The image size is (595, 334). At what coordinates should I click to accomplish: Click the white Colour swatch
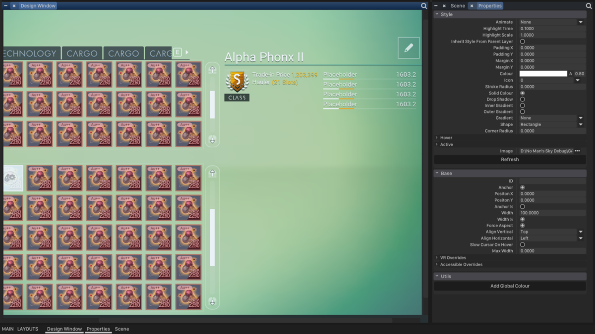tap(543, 74)
